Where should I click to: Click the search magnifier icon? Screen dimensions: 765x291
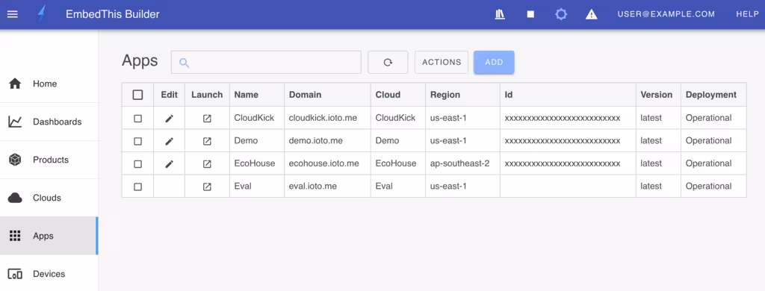click(x=184, y=63)
